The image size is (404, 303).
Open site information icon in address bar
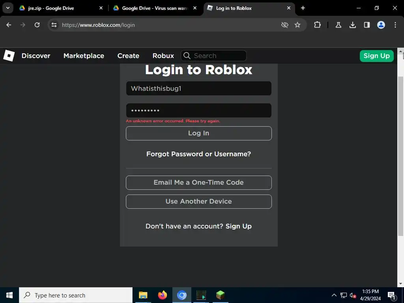[x=54, y=25]
